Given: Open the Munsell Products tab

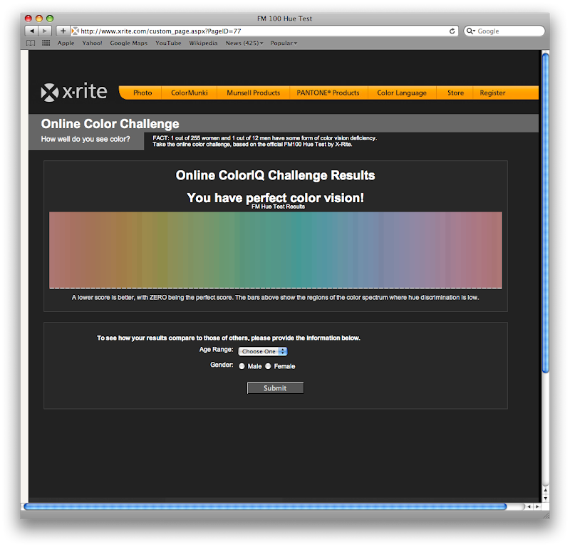Looking at the screenshot, I should pyautogui.click(x=254, y=93).
